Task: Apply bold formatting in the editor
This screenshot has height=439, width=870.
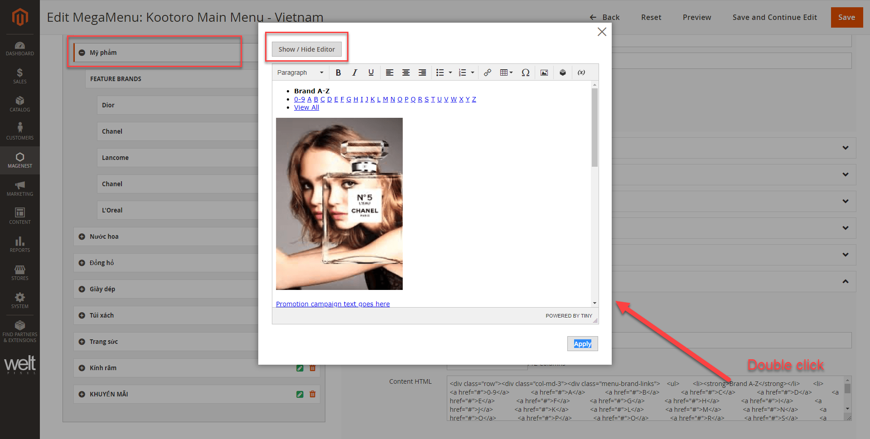Action: (x=338, y=72)
